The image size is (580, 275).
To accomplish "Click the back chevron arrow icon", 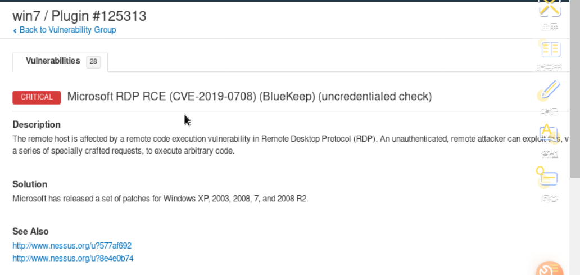I will pos(15,30).
